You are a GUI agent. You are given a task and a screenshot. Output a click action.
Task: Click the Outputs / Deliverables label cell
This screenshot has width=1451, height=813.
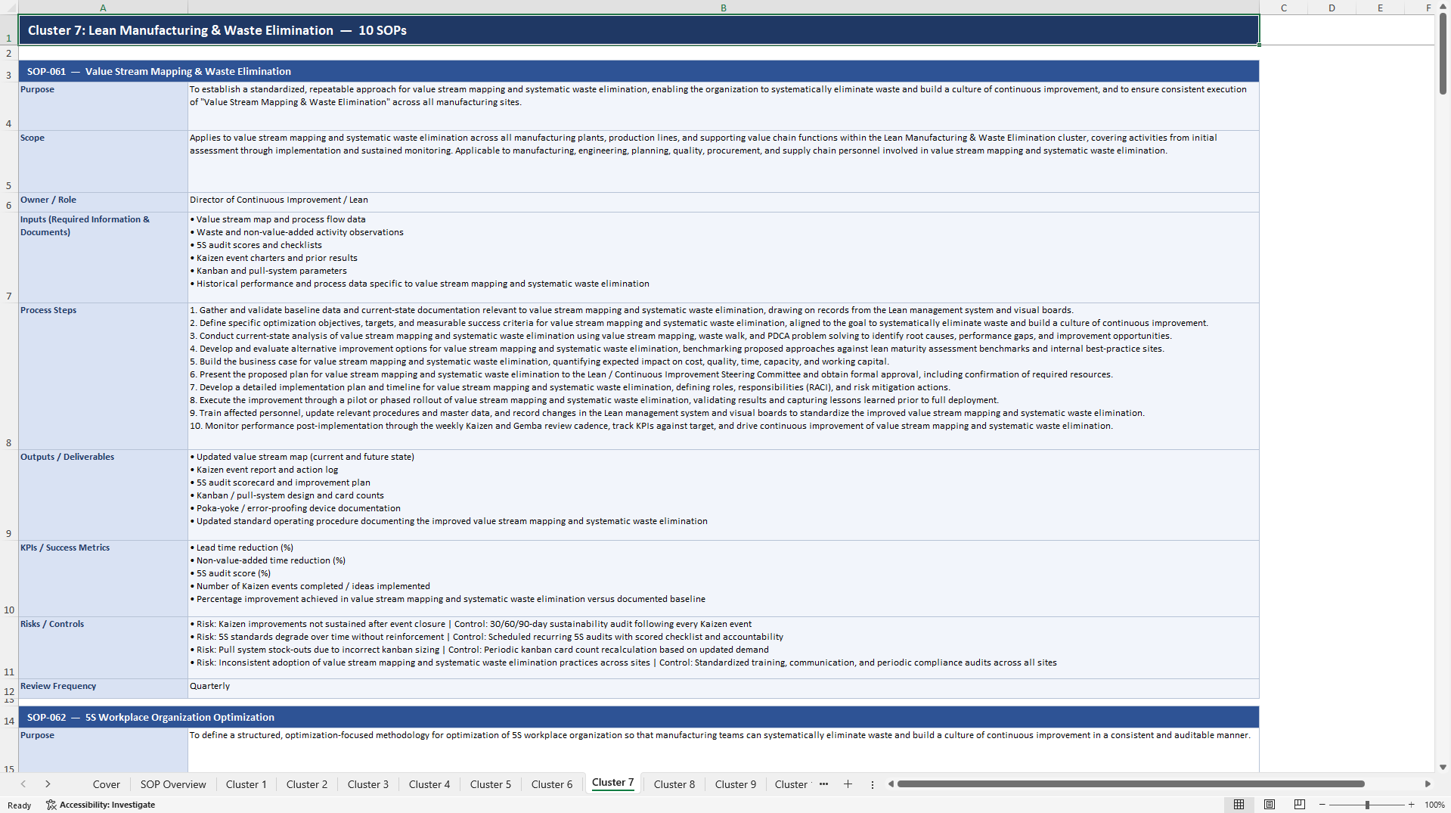[103, 495]
